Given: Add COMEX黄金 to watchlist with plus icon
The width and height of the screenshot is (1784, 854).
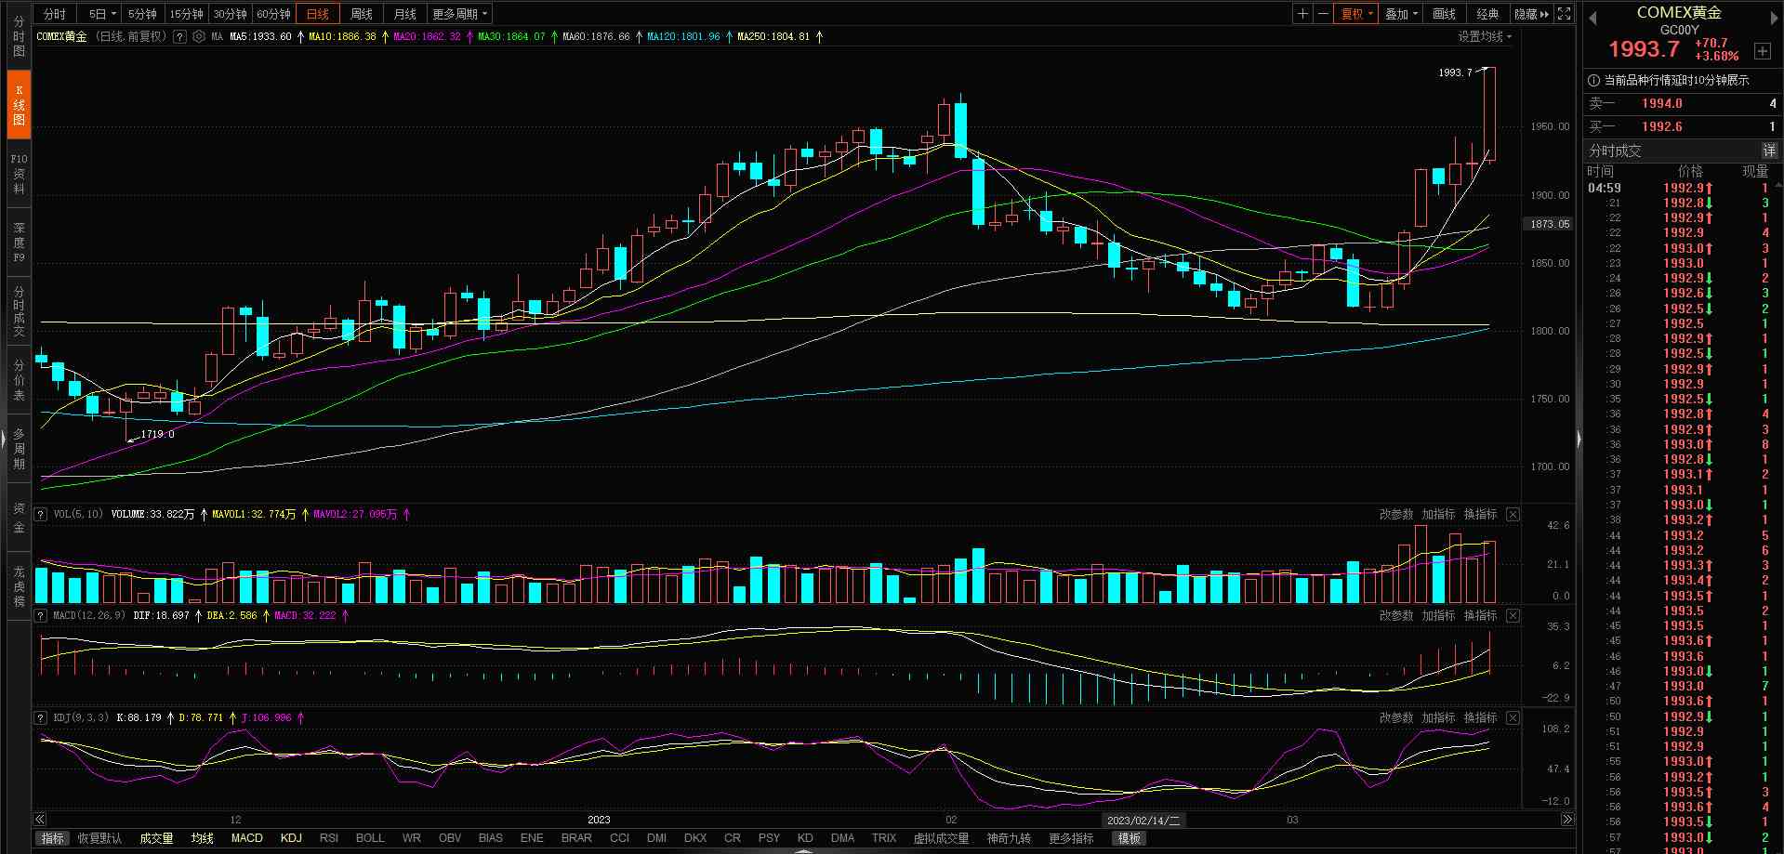Looking at the screenshot, I should [1762, 51].
